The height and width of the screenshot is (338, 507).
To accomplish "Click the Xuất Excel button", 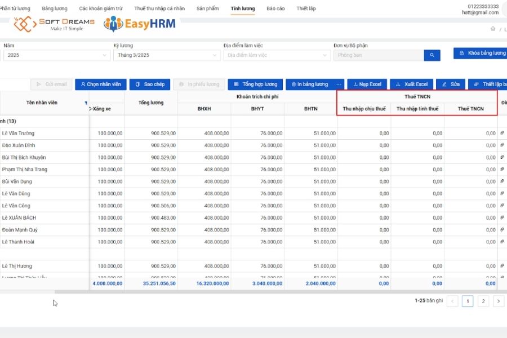I will click(x=412, y=84).
